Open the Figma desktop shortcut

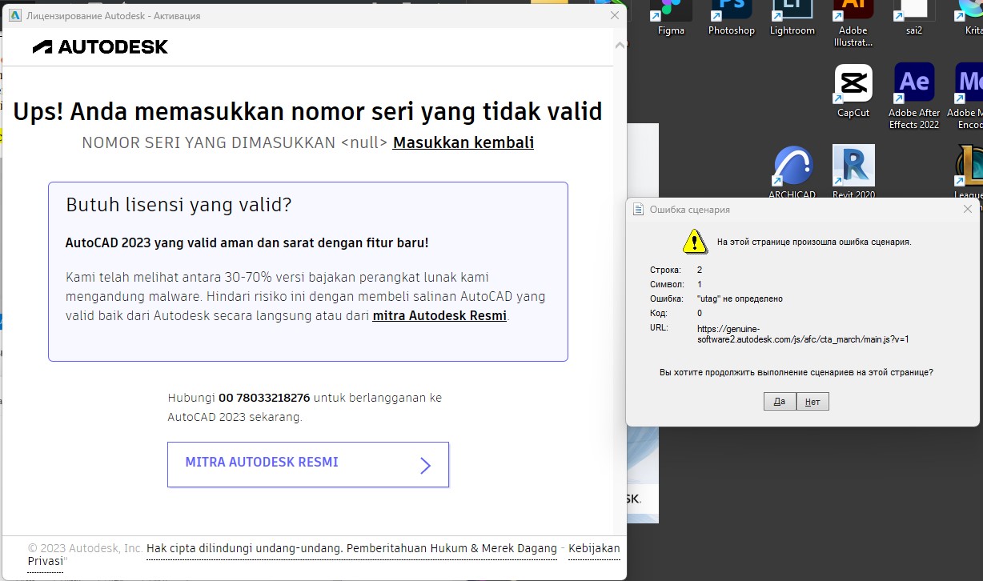671,16
